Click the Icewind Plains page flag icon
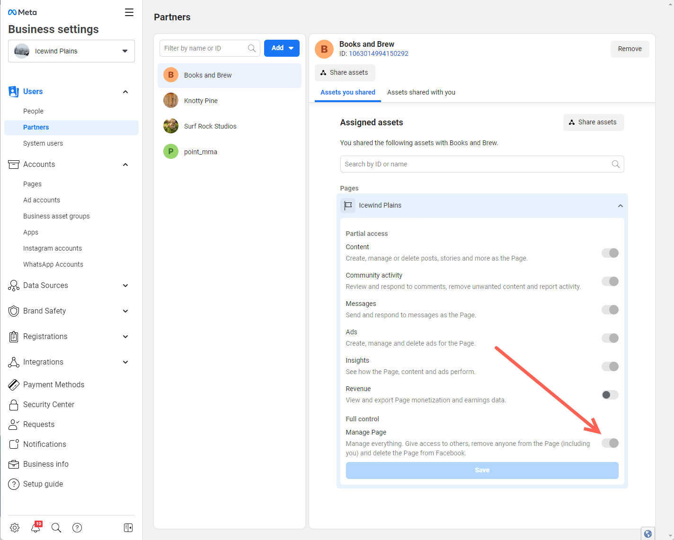This screenshot has width=674, height=540. (x=348, y=205)
